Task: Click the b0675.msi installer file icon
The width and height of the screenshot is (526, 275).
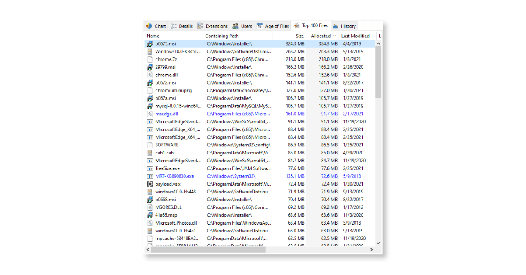Action: pyautogui.click(x=150, y=44)
